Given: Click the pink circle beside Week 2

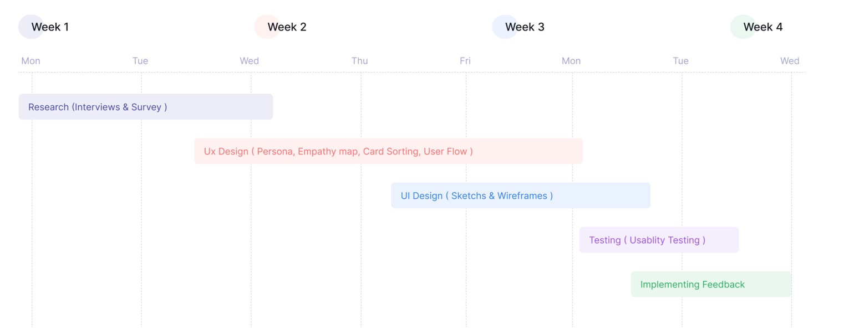Looking at the screenshot, I should (261, 27).
